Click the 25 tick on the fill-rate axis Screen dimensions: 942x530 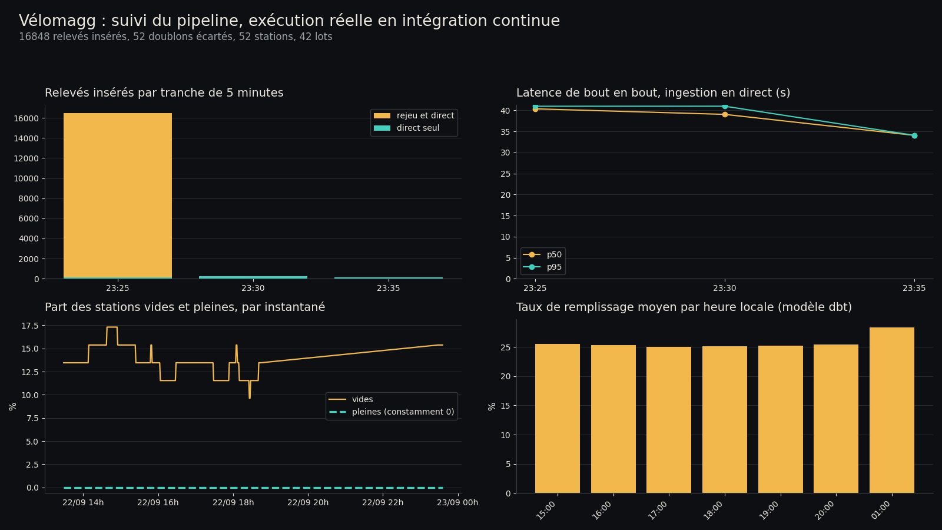tap(505, 347)
